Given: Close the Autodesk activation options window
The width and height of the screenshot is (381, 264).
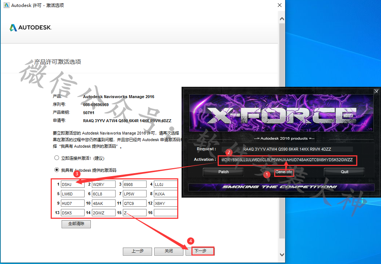Looking at the screenshot, I should tap(280, 5).
